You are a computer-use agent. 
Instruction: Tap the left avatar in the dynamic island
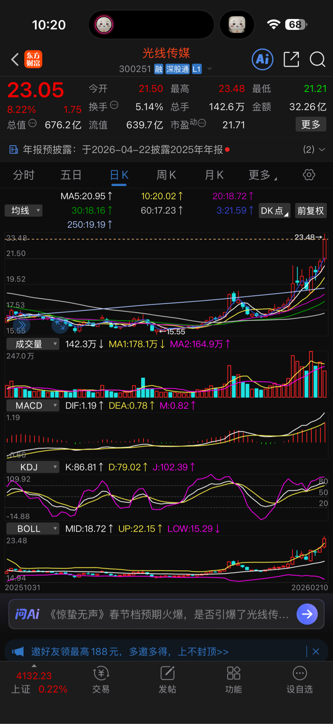(x=104, y=25)
